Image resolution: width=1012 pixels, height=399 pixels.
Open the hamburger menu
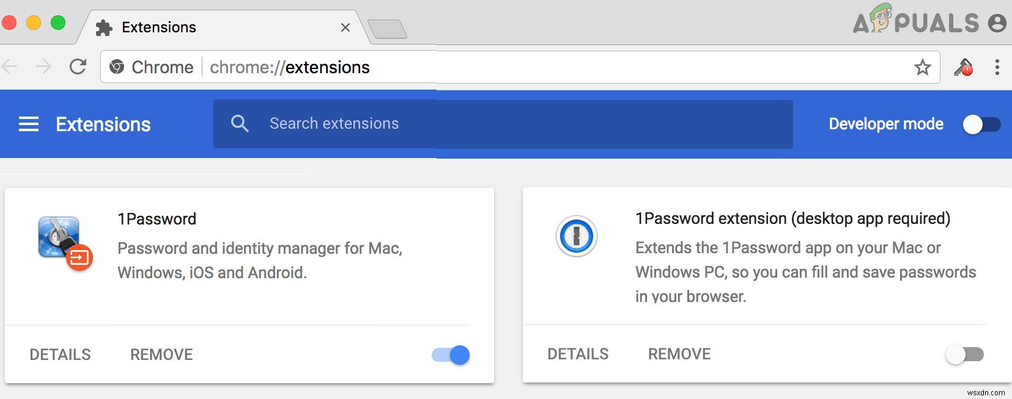point(28,123)
